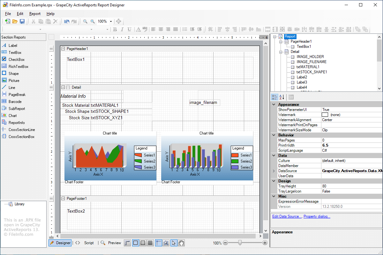
Task: Click the PrintWidth value field
Action: [352, 145]
